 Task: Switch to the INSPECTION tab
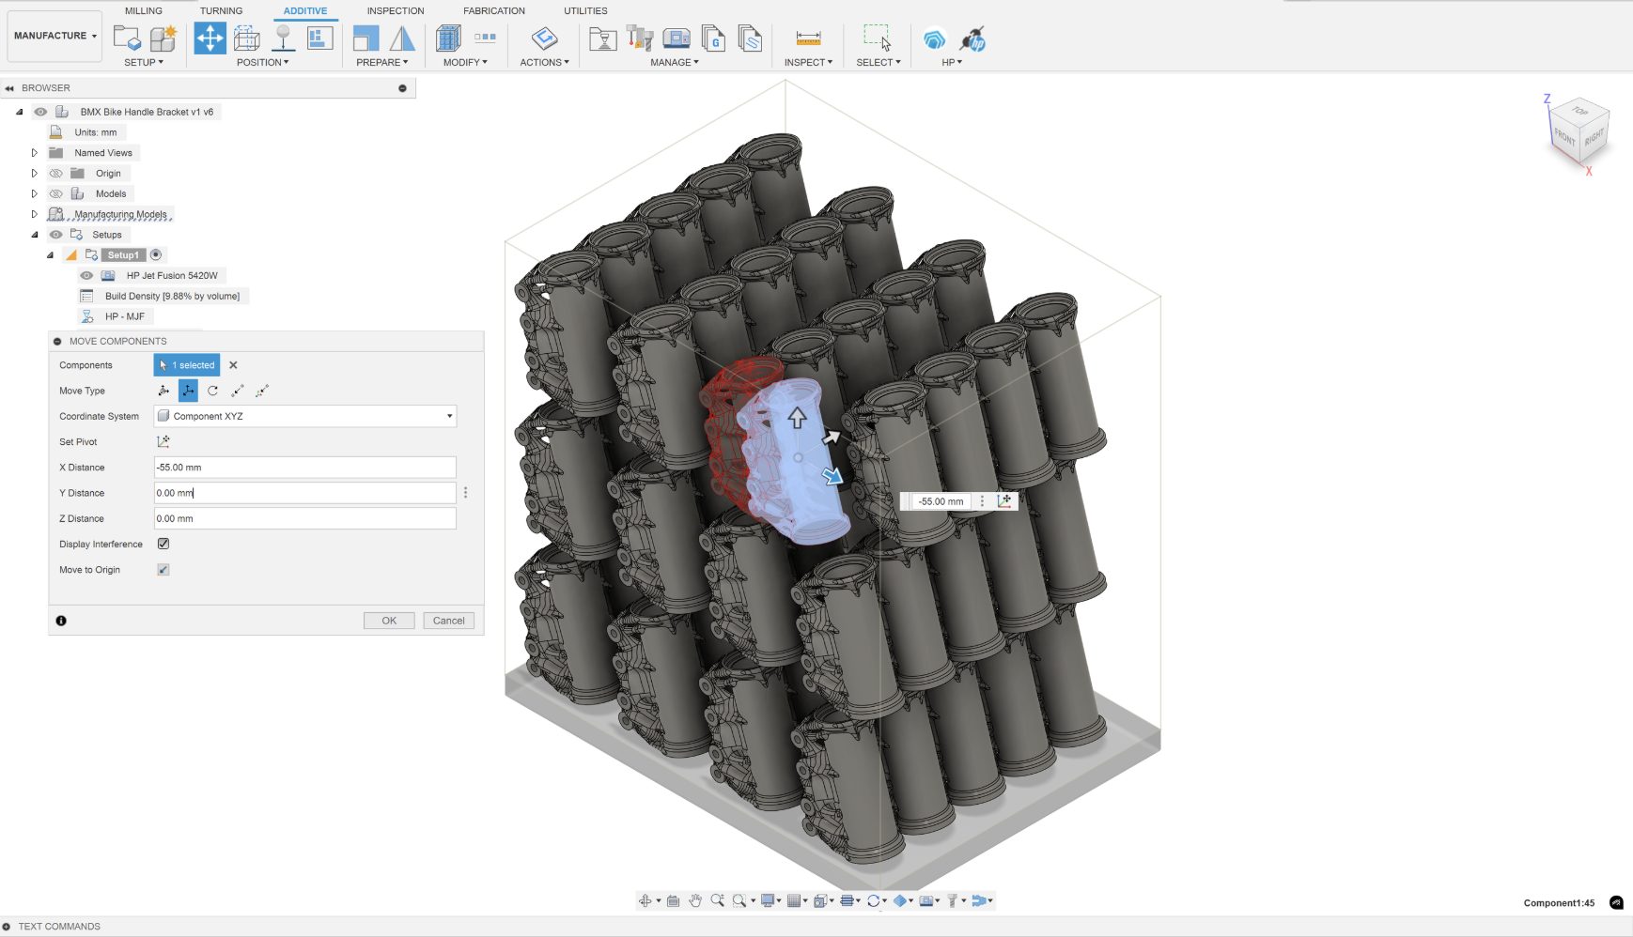pyautogui.click(x=395, y=11)
